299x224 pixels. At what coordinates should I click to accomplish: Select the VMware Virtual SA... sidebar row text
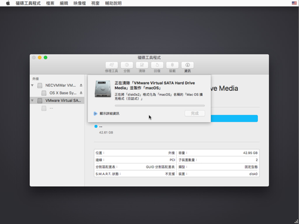pos(63,101)
